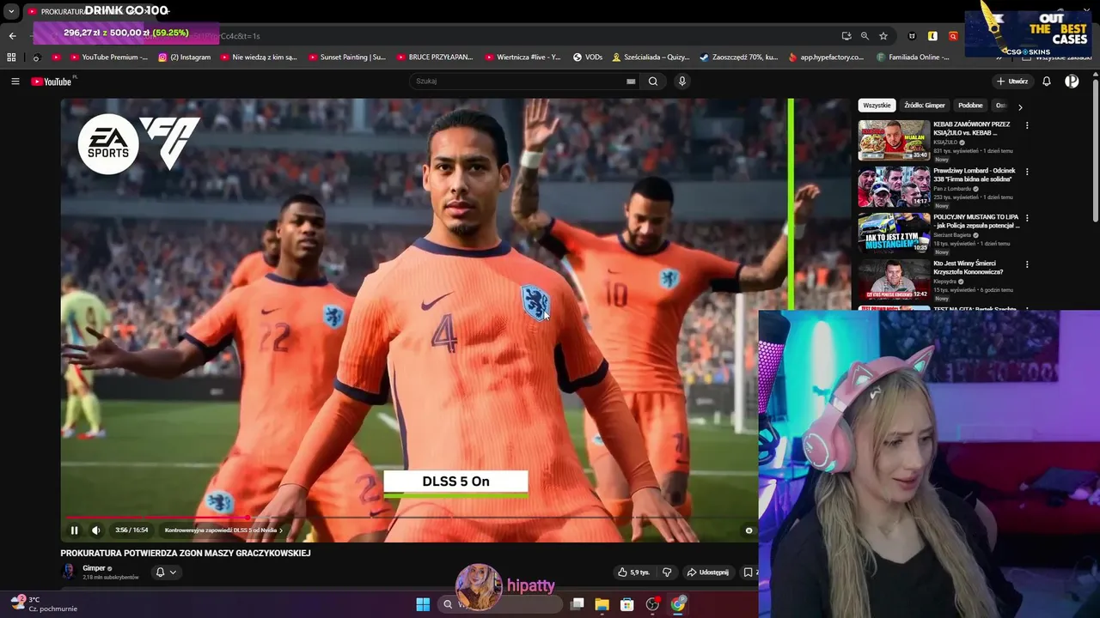This screenshot has height=618, width=1100.
Task: Open the POLICYJNY MUSTANG TO LIPA thumbnail
Action: [894, 233]
